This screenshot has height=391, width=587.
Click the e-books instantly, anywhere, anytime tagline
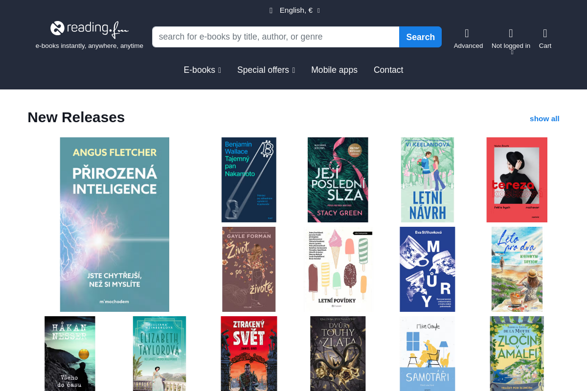[x=90, y=46]
